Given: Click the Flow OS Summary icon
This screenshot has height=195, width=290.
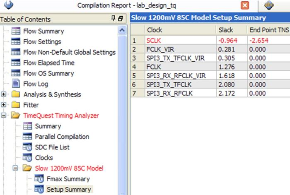Looking at the screenshot, I should pos(16,73).
